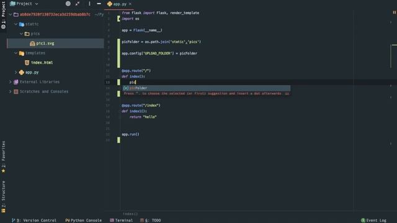Expand Scratches and Consoles node
The width and height of the screenshot is (397, 223).
[x=11, y=92]
